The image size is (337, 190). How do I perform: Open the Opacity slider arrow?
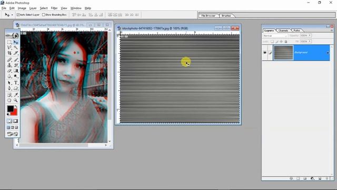(x=310, y=35)
